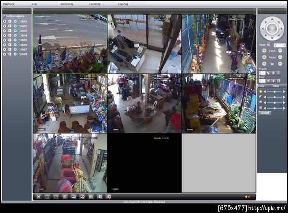Open the tour grid settings icon
The image size is (288, 213).
278,81
